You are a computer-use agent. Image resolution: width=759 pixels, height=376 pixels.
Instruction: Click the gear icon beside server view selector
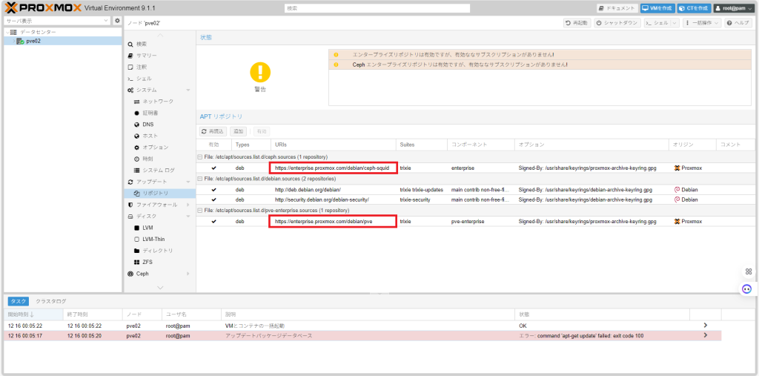tap(117, 21)
